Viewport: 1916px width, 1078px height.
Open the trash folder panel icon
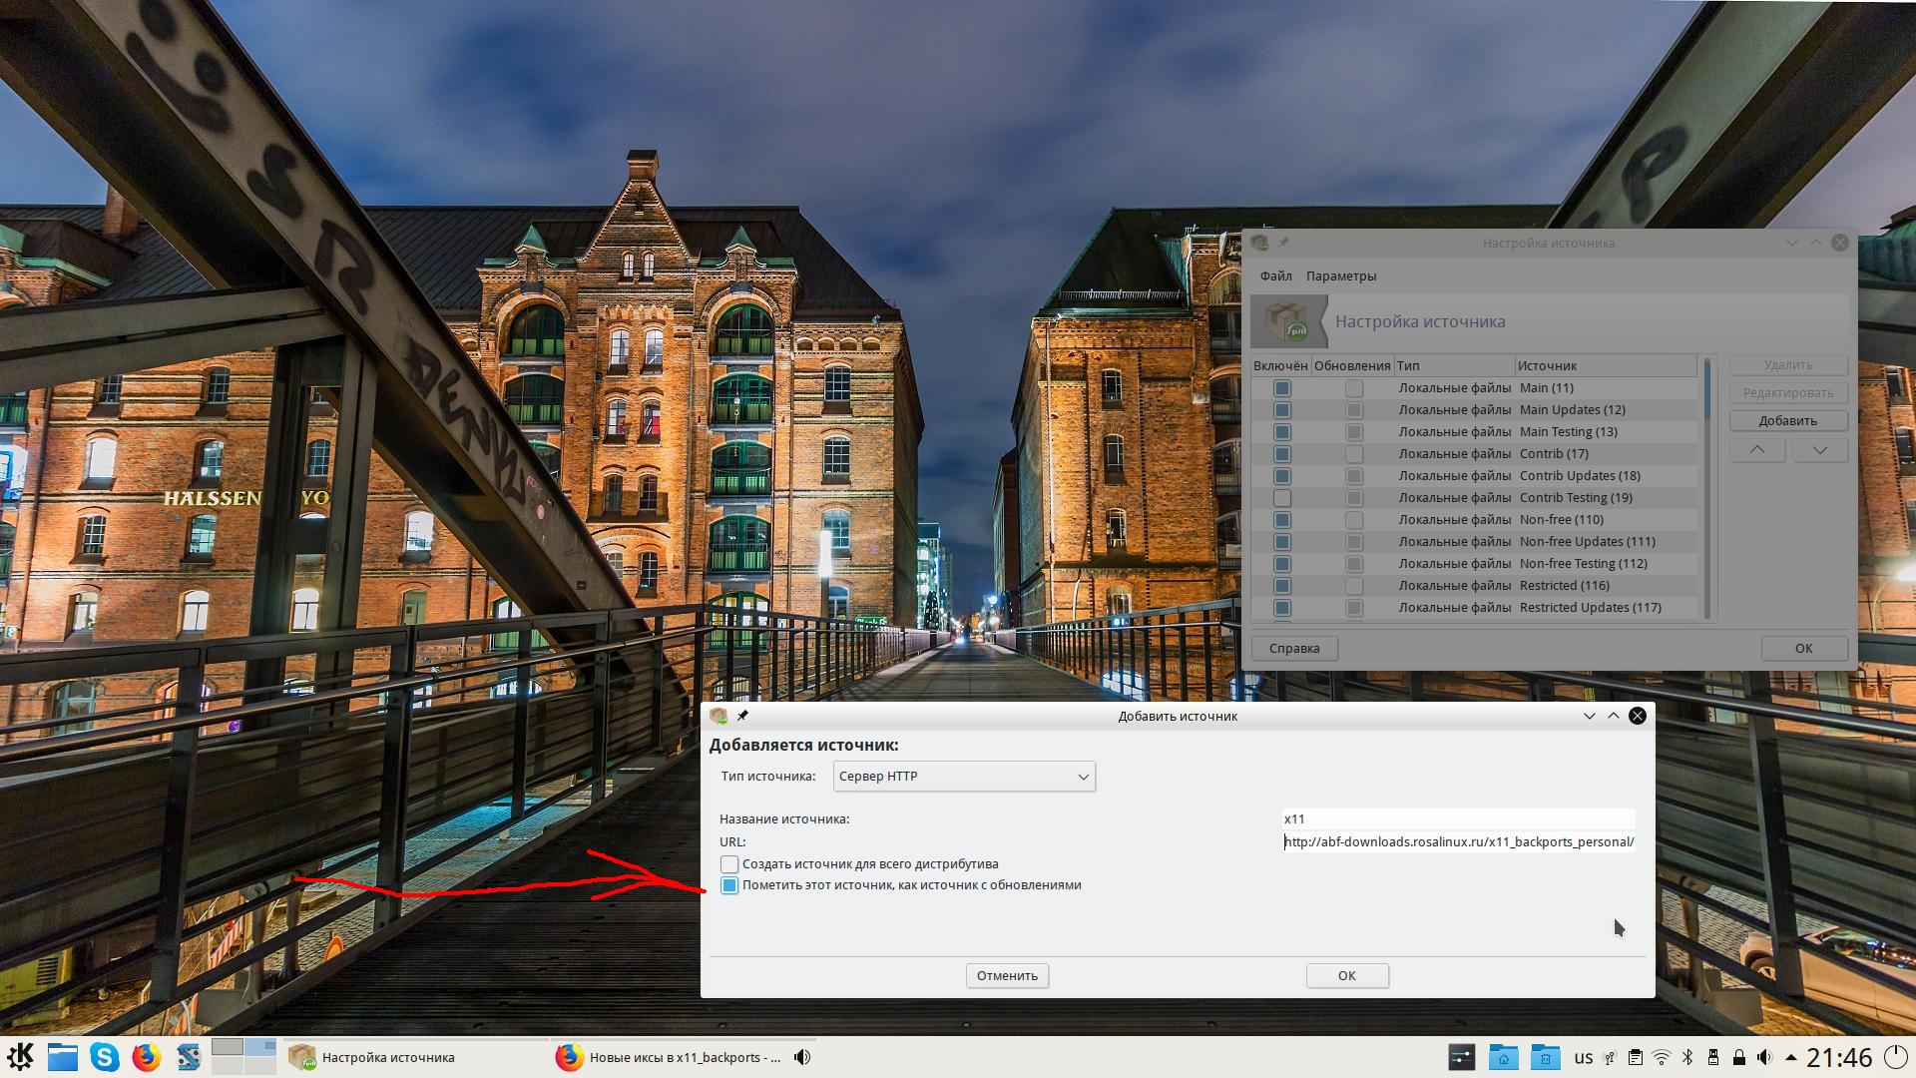point(1545,1057)
